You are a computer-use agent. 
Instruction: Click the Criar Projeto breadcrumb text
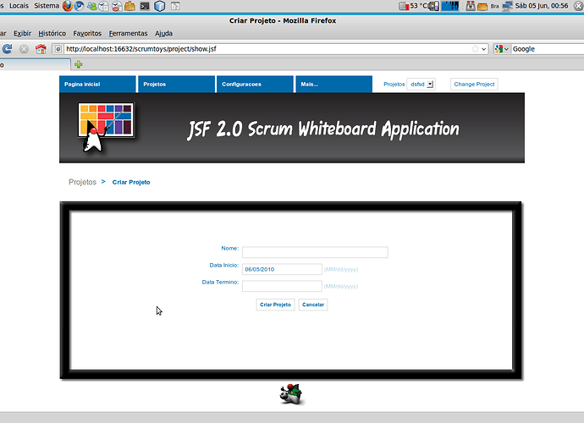tap(131, 182)
